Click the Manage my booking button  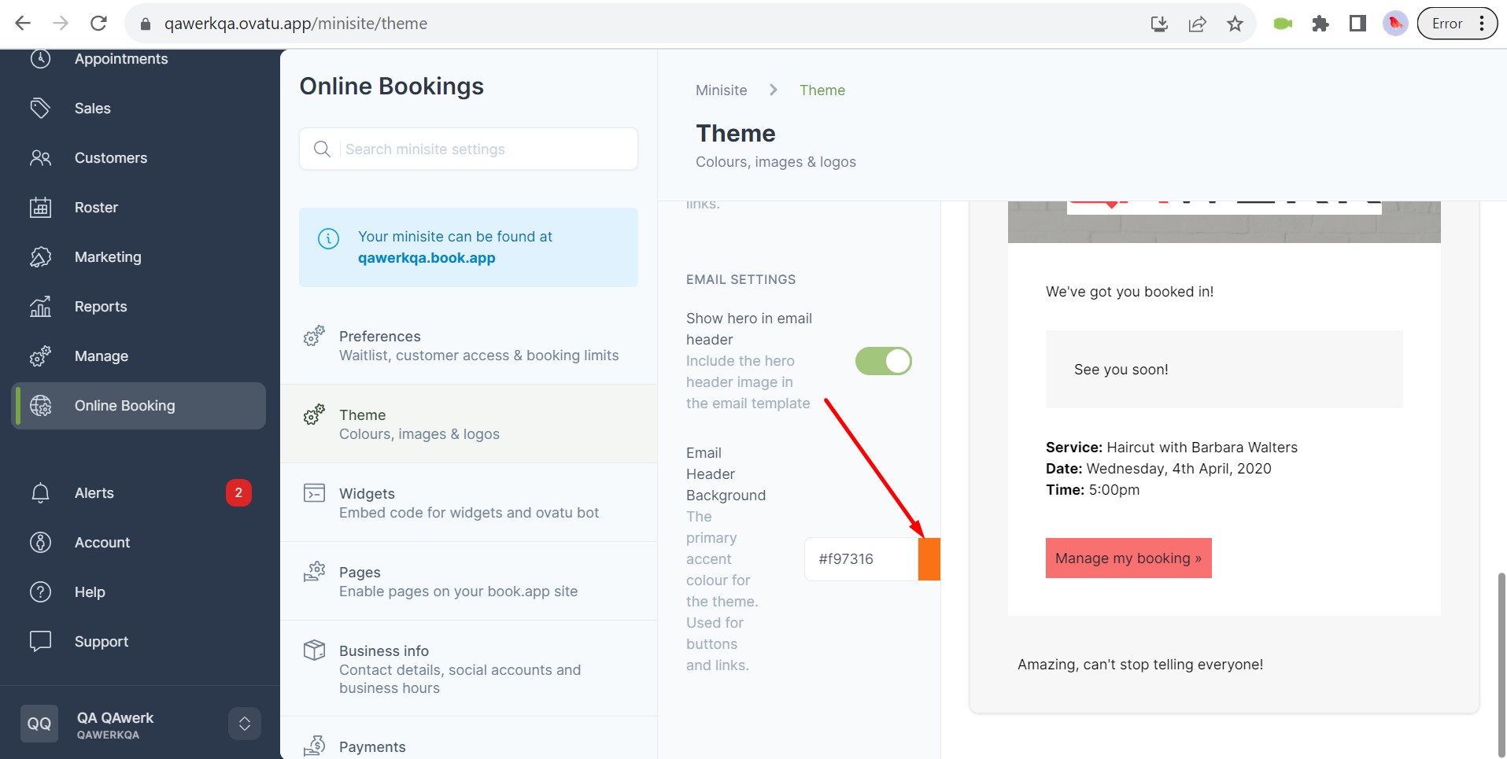pyautogui.click(x=1128, y=558)
